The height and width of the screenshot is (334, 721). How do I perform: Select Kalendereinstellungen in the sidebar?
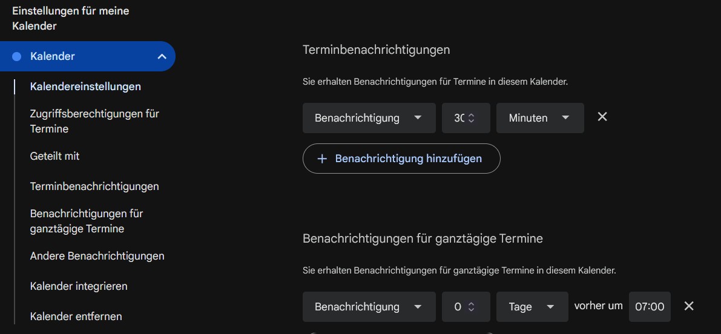(85, 87)
